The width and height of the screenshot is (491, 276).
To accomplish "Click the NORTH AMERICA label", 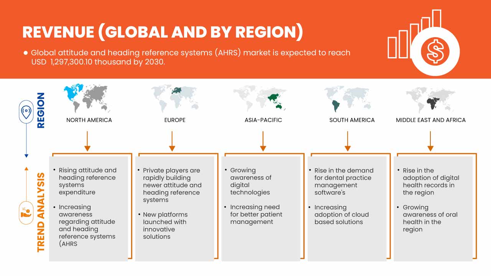I will pos(89,120).
